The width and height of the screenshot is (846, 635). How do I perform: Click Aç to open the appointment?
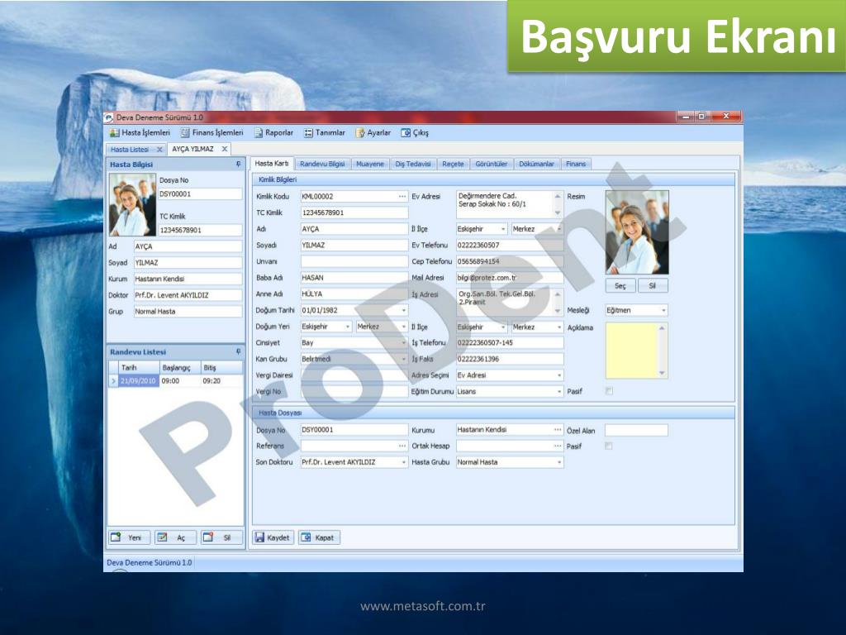coord(175,537)
